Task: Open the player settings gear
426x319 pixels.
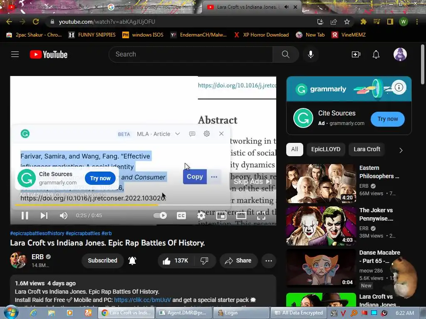Action: coord(201,216)
